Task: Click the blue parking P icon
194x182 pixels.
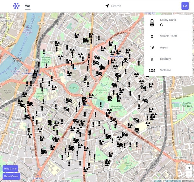Action: 75,69
